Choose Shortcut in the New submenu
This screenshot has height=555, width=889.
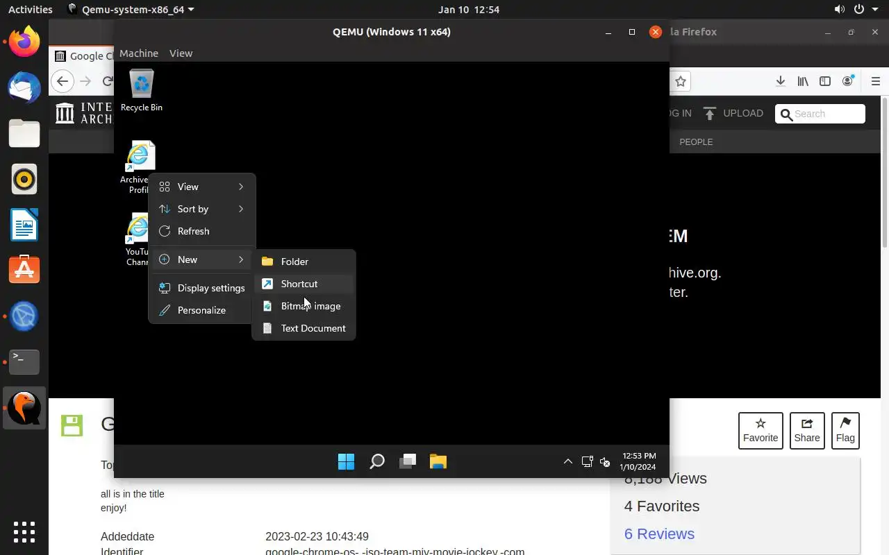point(304,284)
